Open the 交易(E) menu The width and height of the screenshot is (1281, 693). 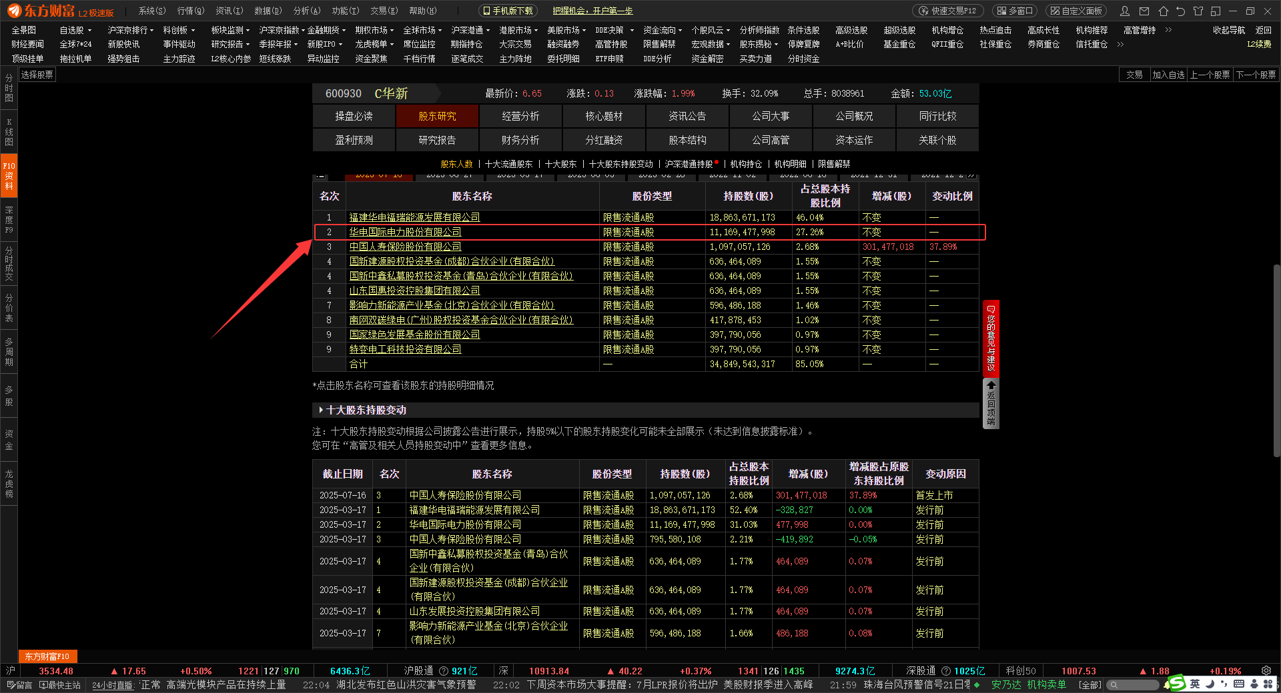coord(384,11)
